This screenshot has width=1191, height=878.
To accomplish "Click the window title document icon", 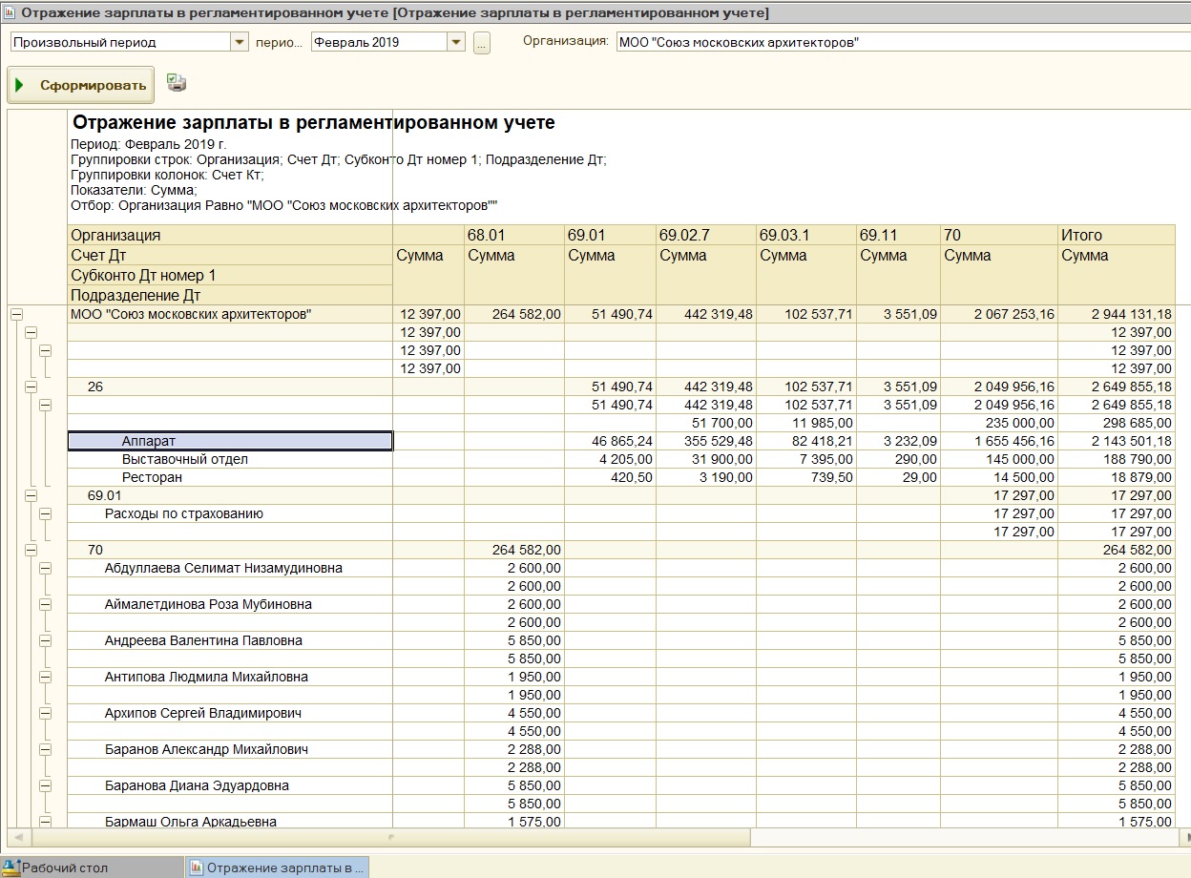I will 9,12.
